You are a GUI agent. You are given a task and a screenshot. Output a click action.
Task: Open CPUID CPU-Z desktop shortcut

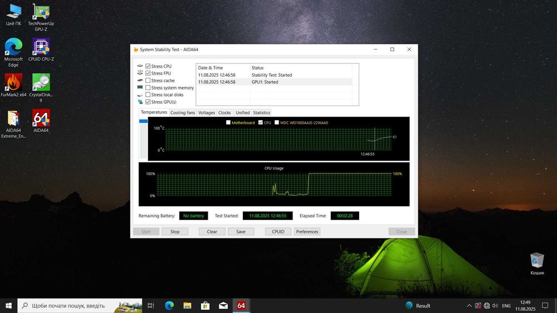tap(41, 49)
